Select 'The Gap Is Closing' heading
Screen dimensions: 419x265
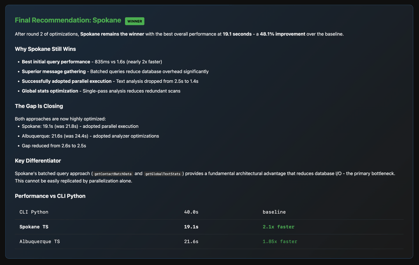point(39,106)
